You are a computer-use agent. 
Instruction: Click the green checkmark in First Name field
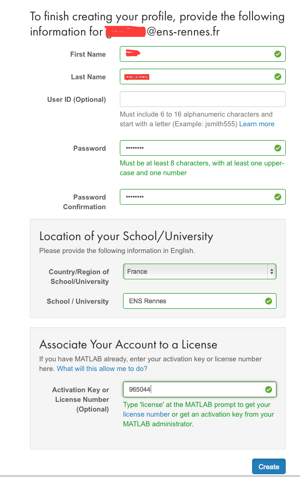[x=277, y=54]
